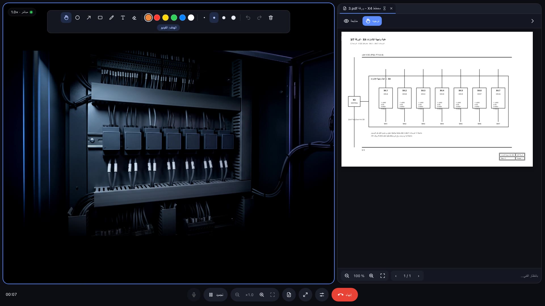Zoom in on the PDF document
Image resolution: width=545 pixels, height=306 pixels.
pos(371,276)
